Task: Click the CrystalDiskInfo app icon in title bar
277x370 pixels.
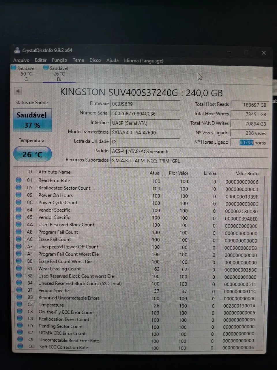Action: [x=17, y=50]
